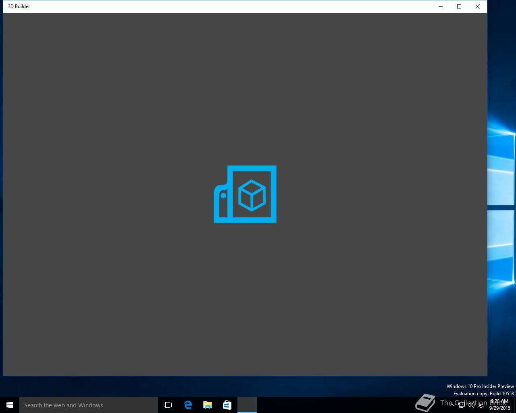Open File Explorer from the taskbar

(207, 405)
